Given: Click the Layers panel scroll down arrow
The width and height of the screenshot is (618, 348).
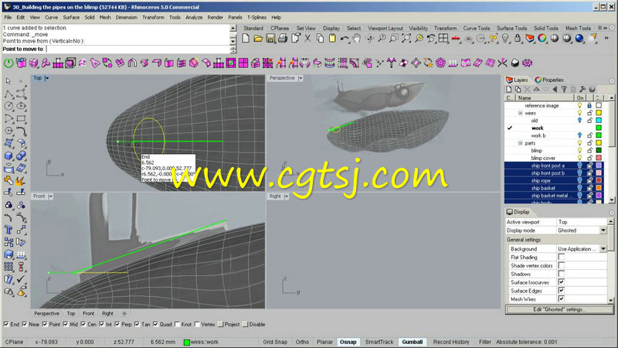Looking at the screenshot, I should pos(611,200).
